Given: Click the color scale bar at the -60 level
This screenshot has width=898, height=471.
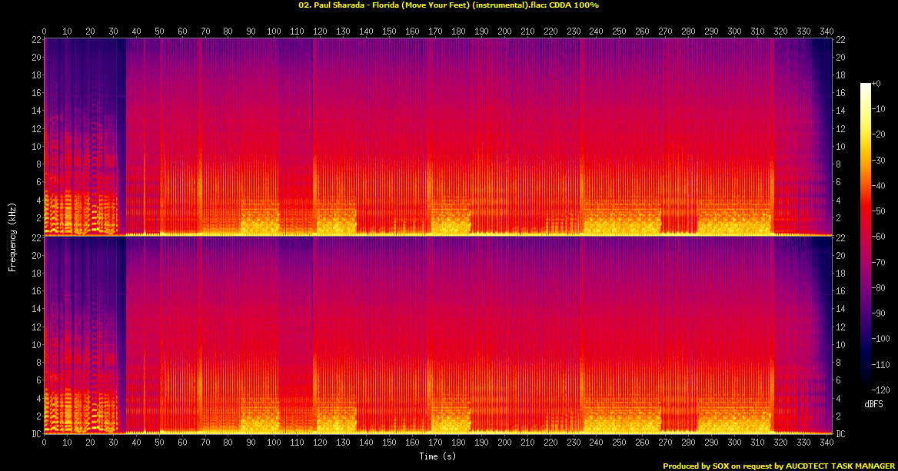Looking at the screenshot, I should click(x=866, y=237).
